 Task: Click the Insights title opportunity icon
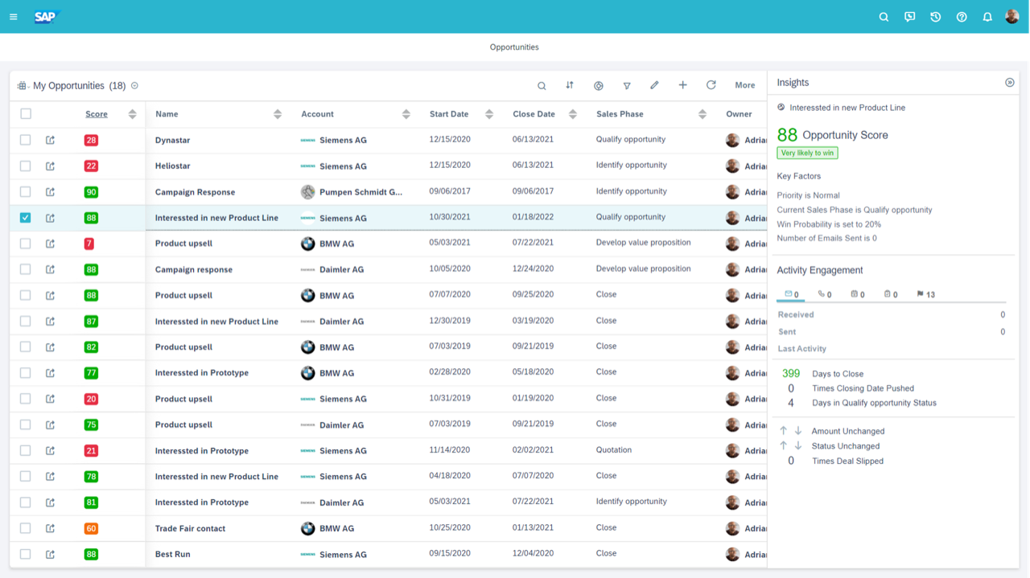pyautogui.click(x=781, y=107)
